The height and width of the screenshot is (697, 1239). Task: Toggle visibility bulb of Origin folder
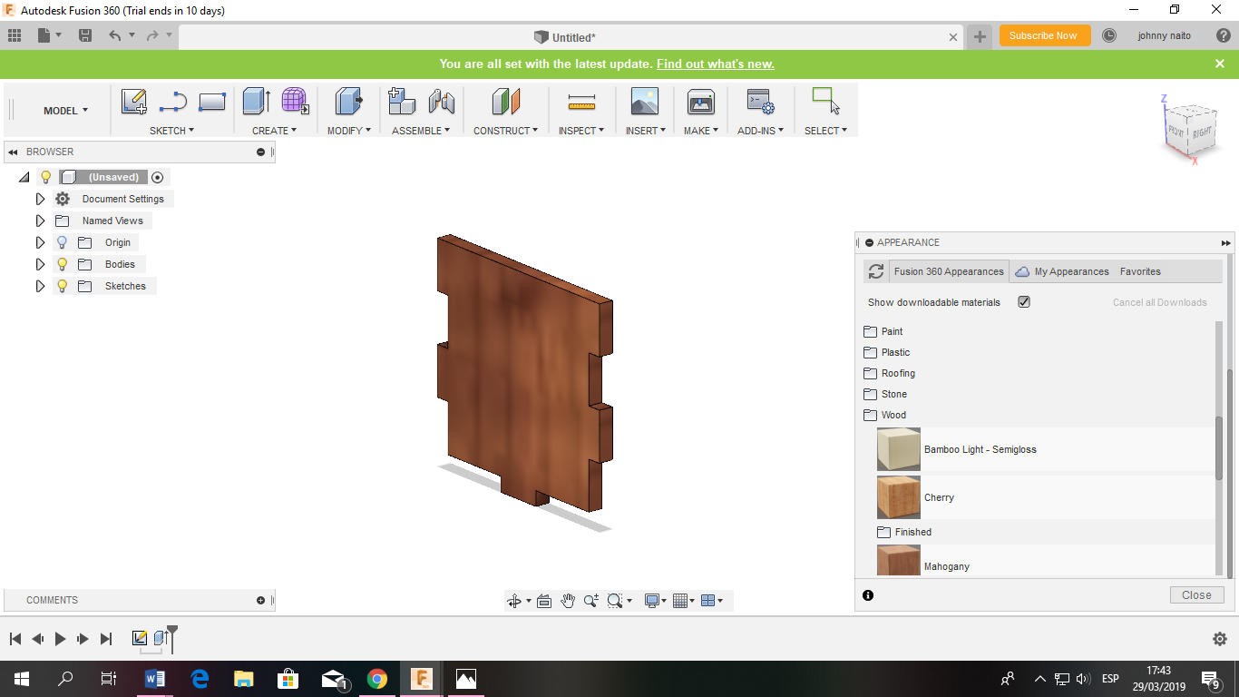[x=62, y=242]
